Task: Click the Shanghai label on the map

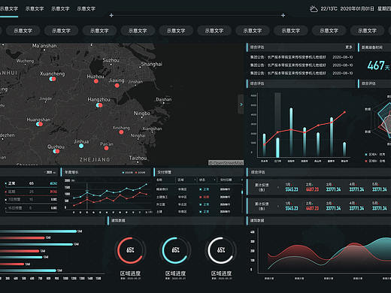Action: point(152,64)
